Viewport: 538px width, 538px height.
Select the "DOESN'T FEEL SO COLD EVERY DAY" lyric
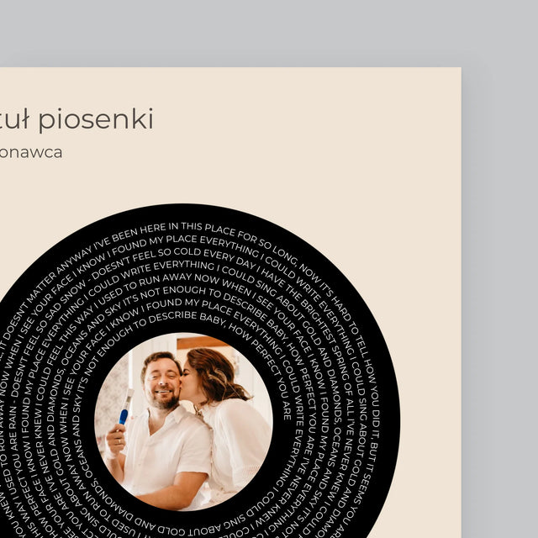171,259
